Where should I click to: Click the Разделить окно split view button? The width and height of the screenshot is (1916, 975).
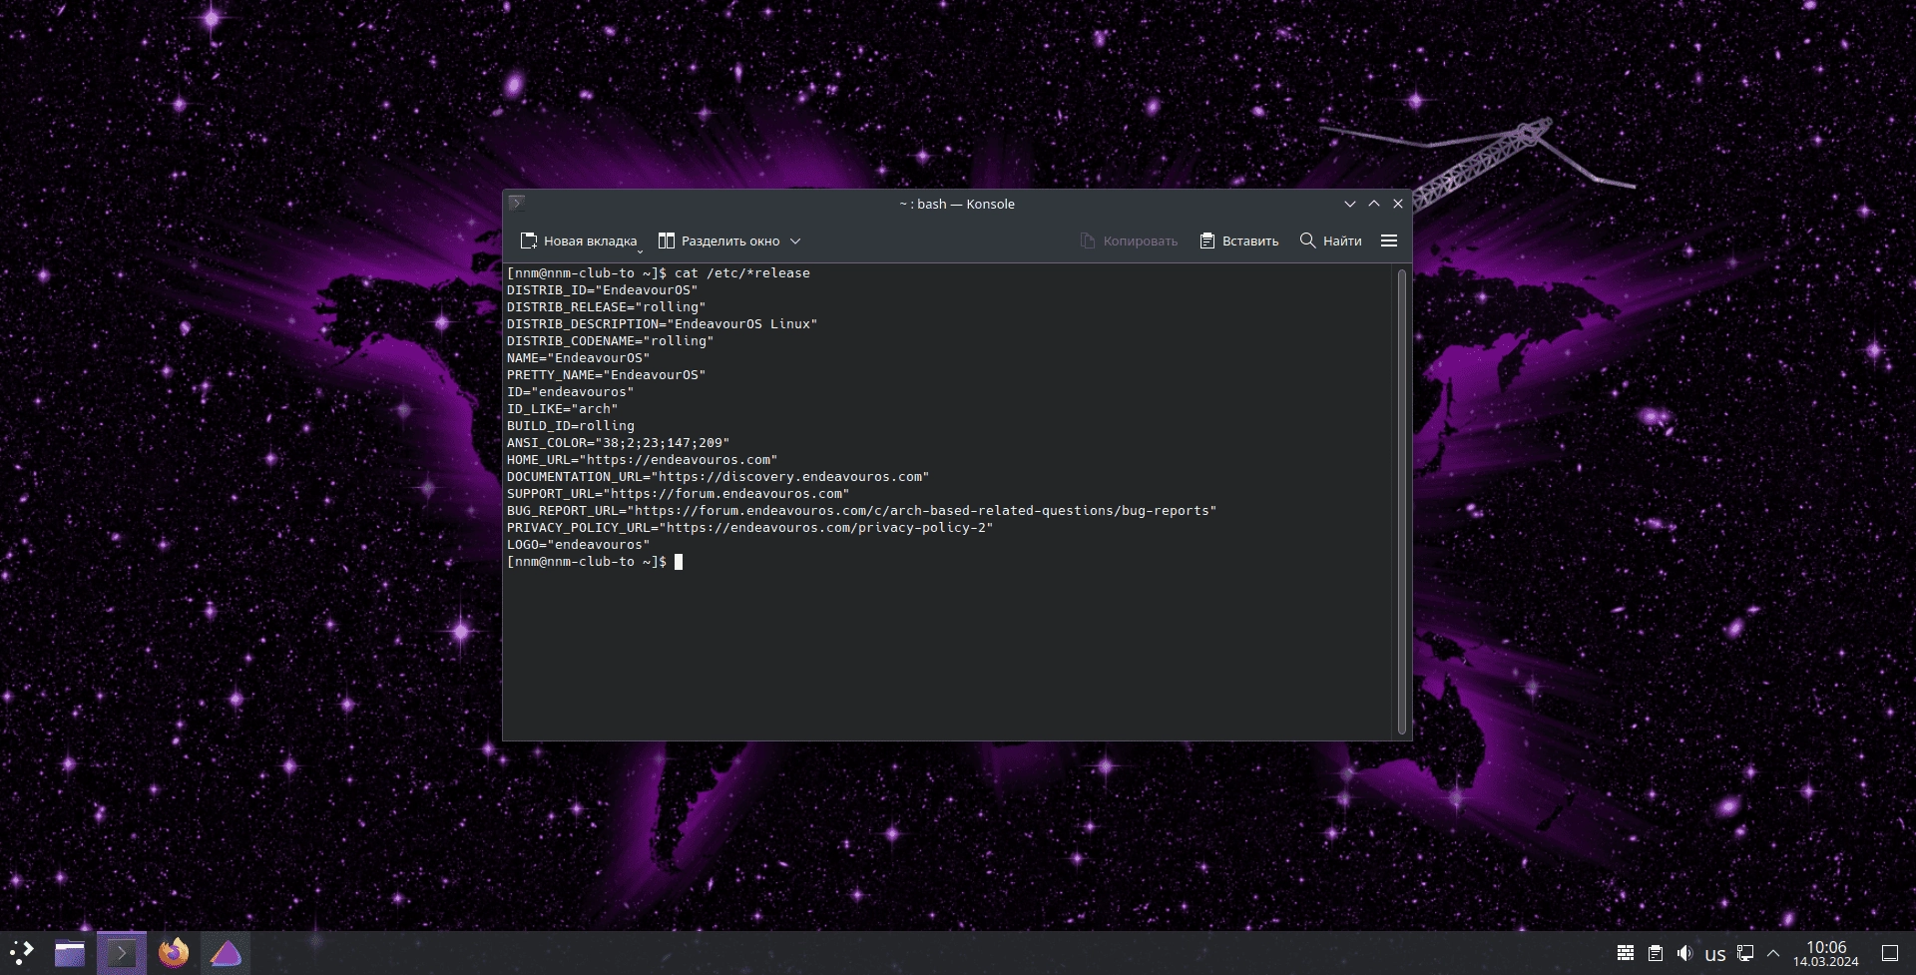click(719, 241)
